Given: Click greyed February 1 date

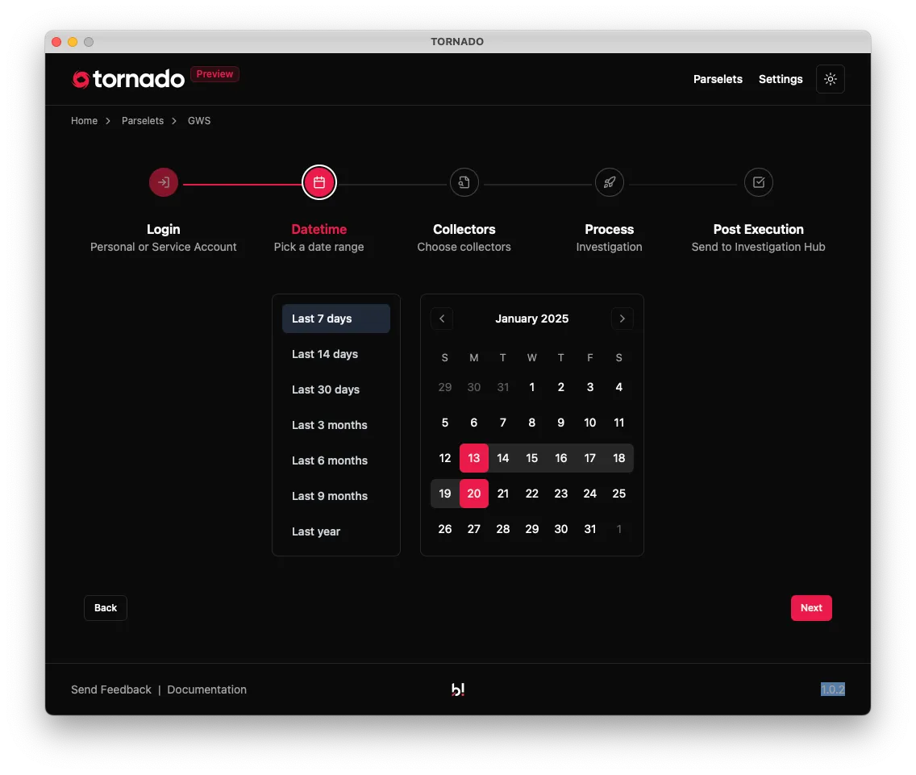Looking at the screenshot, I should (618, 529).
